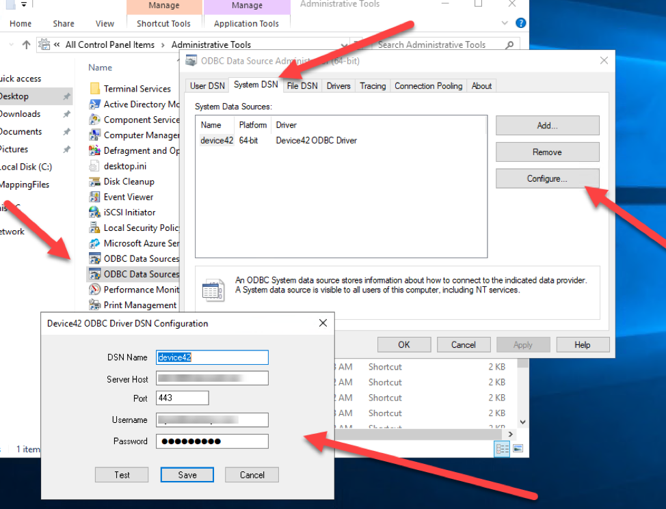666x509 pixels.
Task: Open the Terminal Services folder icon
Action: point(95,89)
